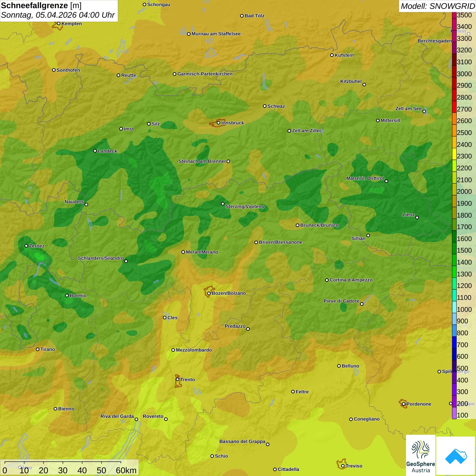Select the "Steinach am Brenner" label
The width and height of the screenshot is (476, 476).
click(x=202, y=161)
